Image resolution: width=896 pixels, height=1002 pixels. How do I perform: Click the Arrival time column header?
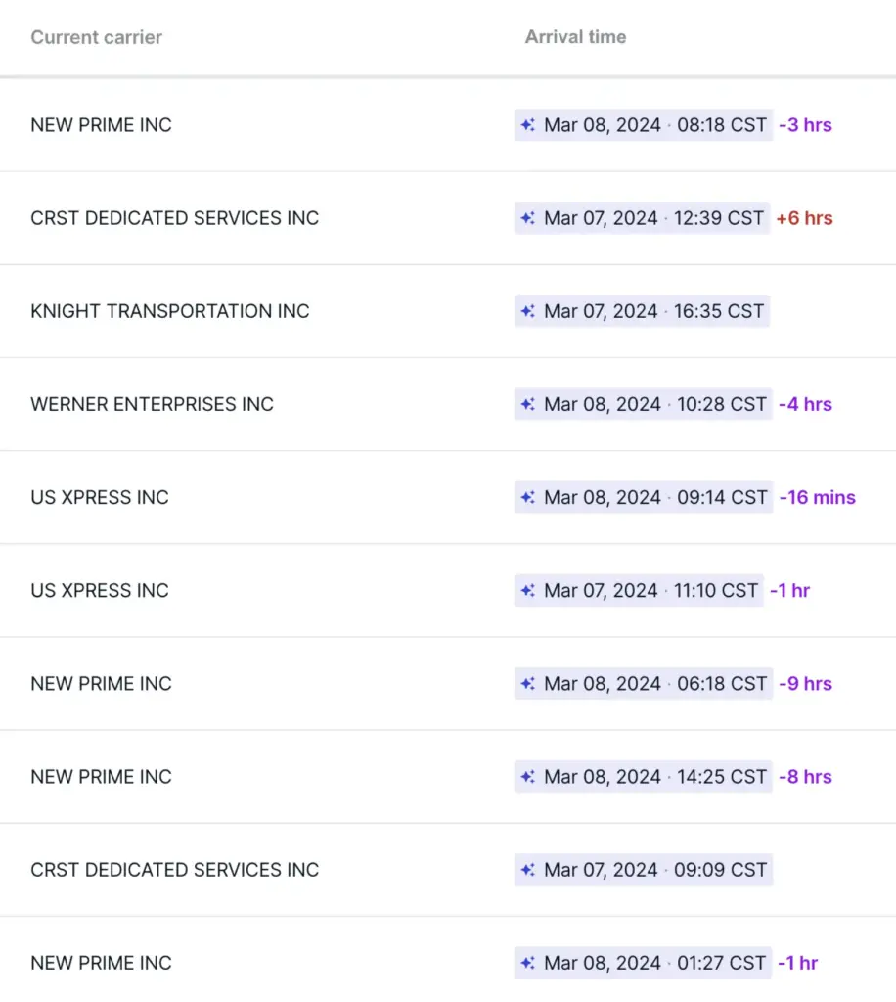click(x=575, y=37)
